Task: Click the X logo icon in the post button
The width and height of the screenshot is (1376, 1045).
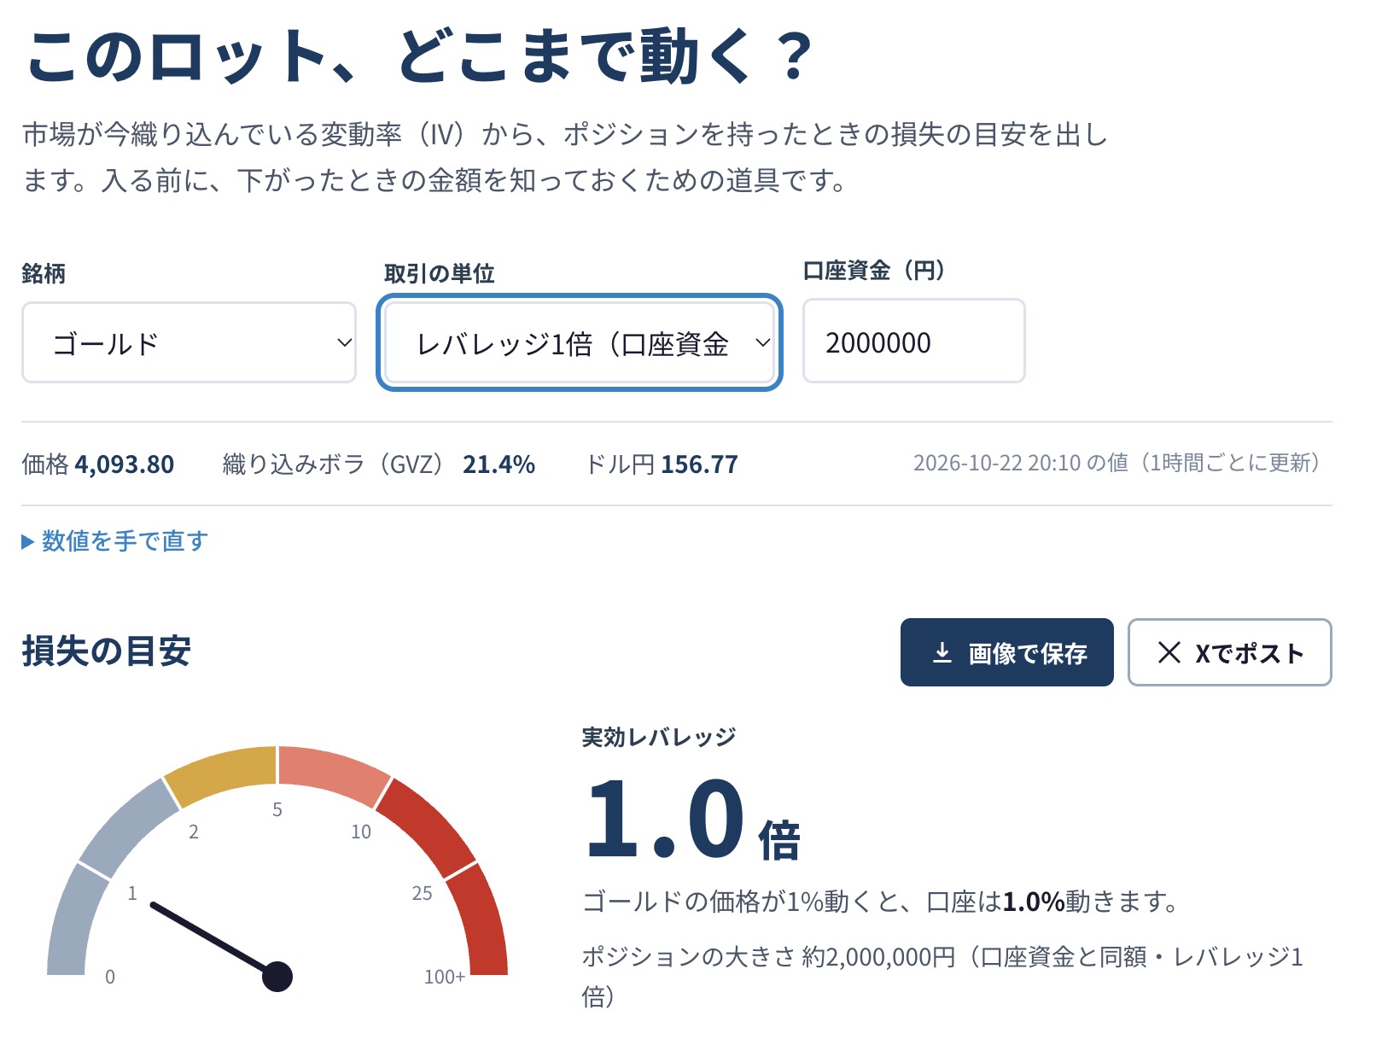Action: coord(1169,653)
